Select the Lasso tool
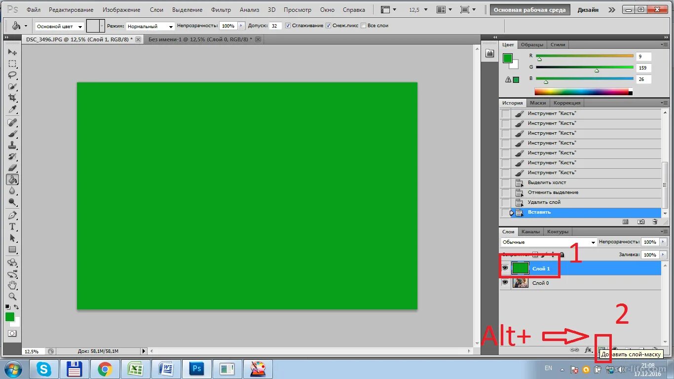Viewport: 674px width, 379px height. tap(12, 75)
